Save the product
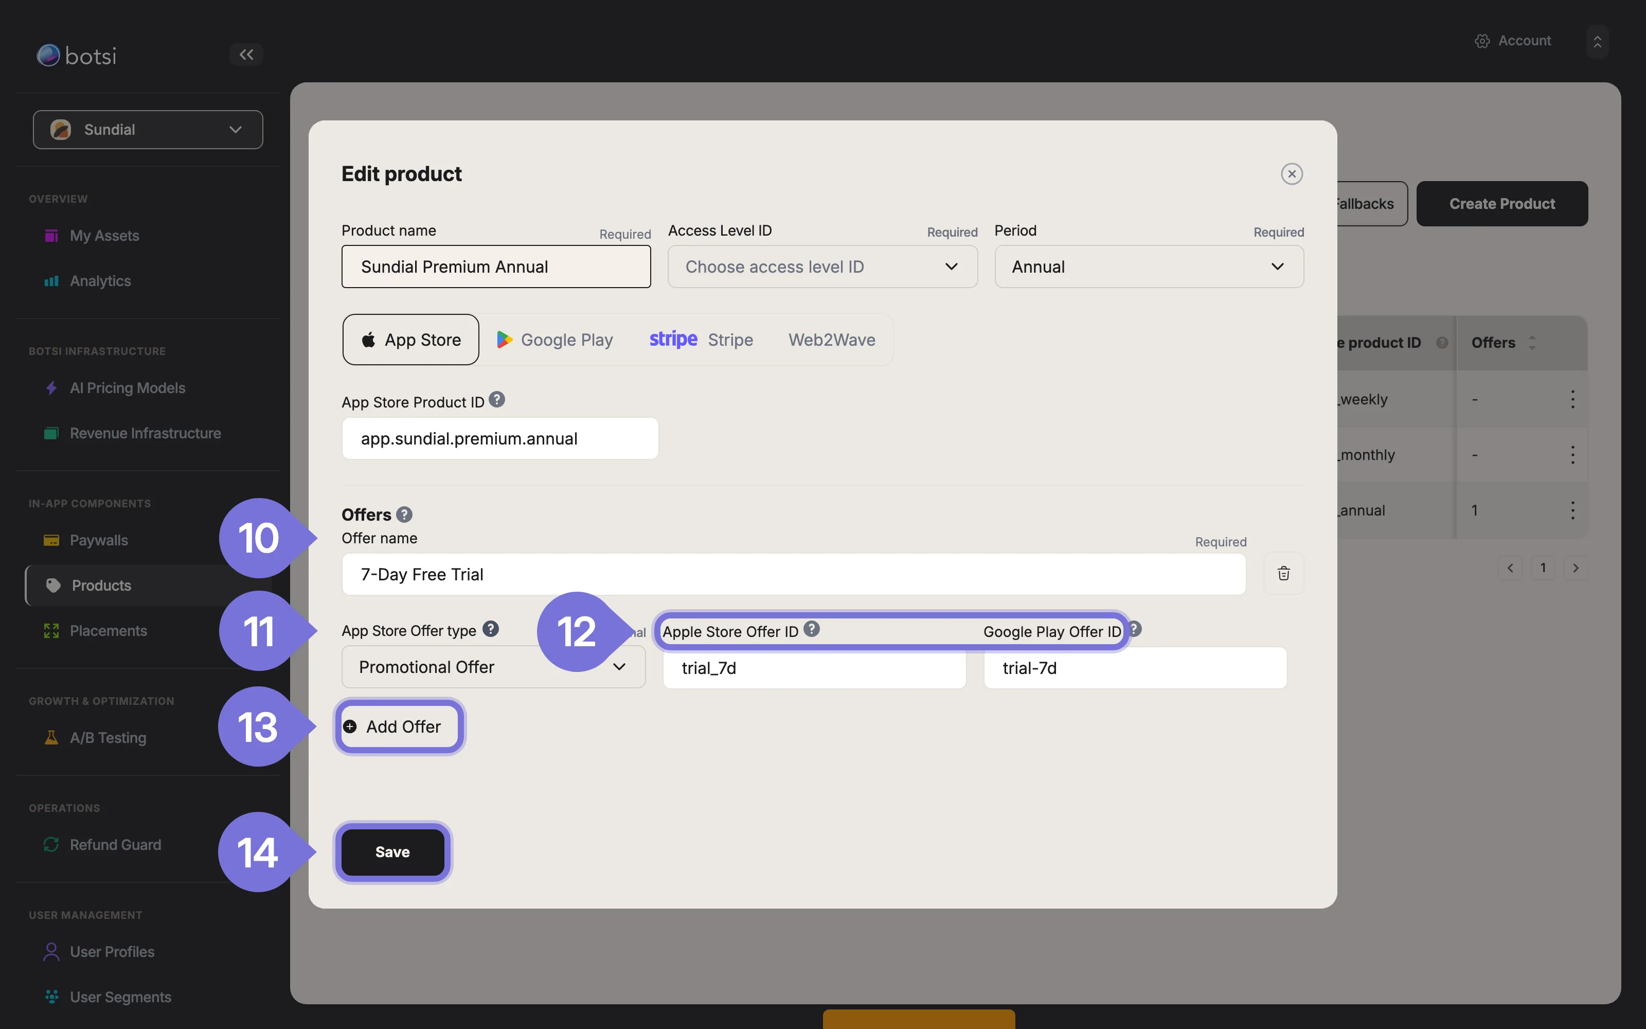1646x1029 pixels. pos(392,852)
